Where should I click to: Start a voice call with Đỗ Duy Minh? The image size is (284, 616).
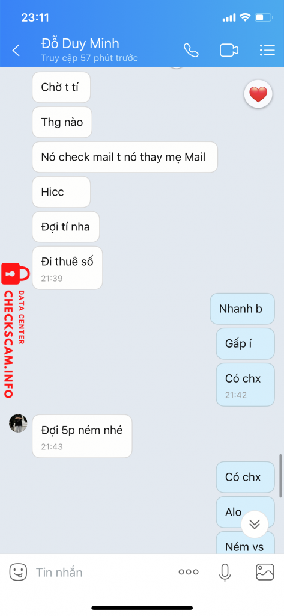coord(191,51)
